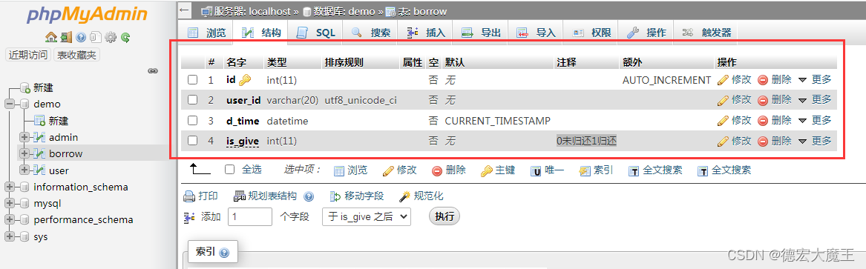Click the pencil edit icon for the id row
This screenshot has width=866, height=269.
coord(723,80)
